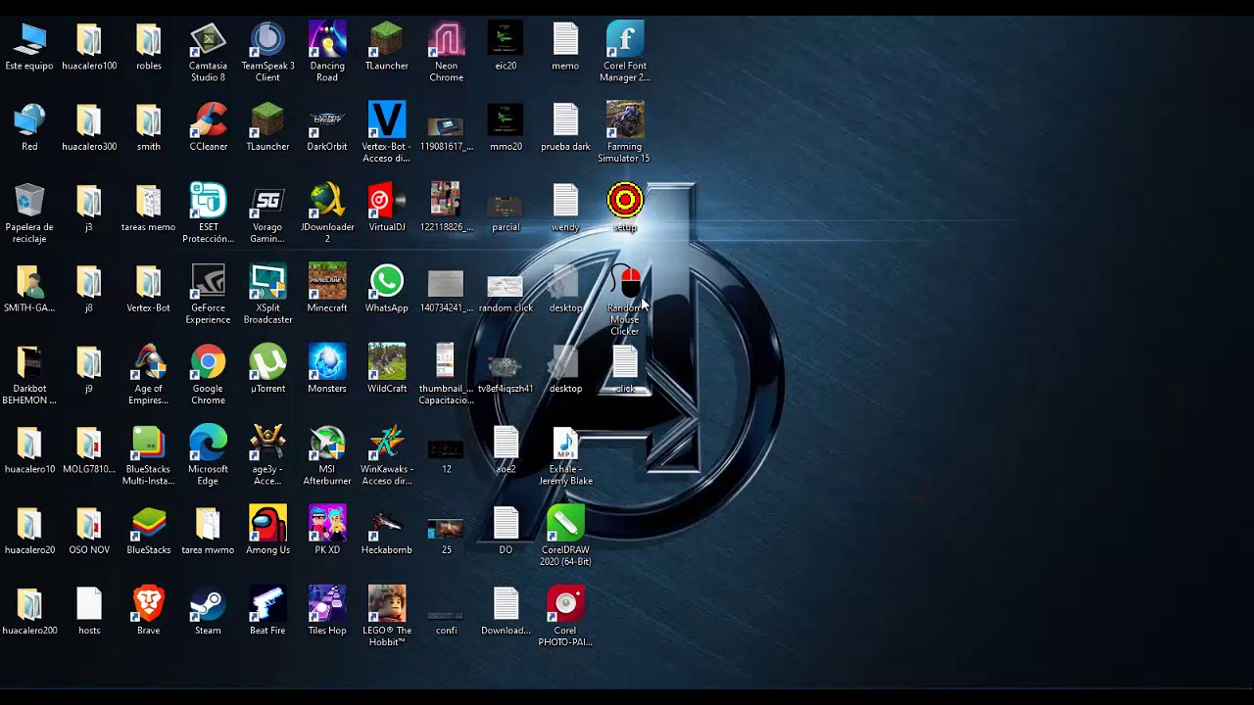Launch CorelDRAW 2020 (64-Bit) icon
Viewport: 1254px width, 705px height.
(565, 535)
